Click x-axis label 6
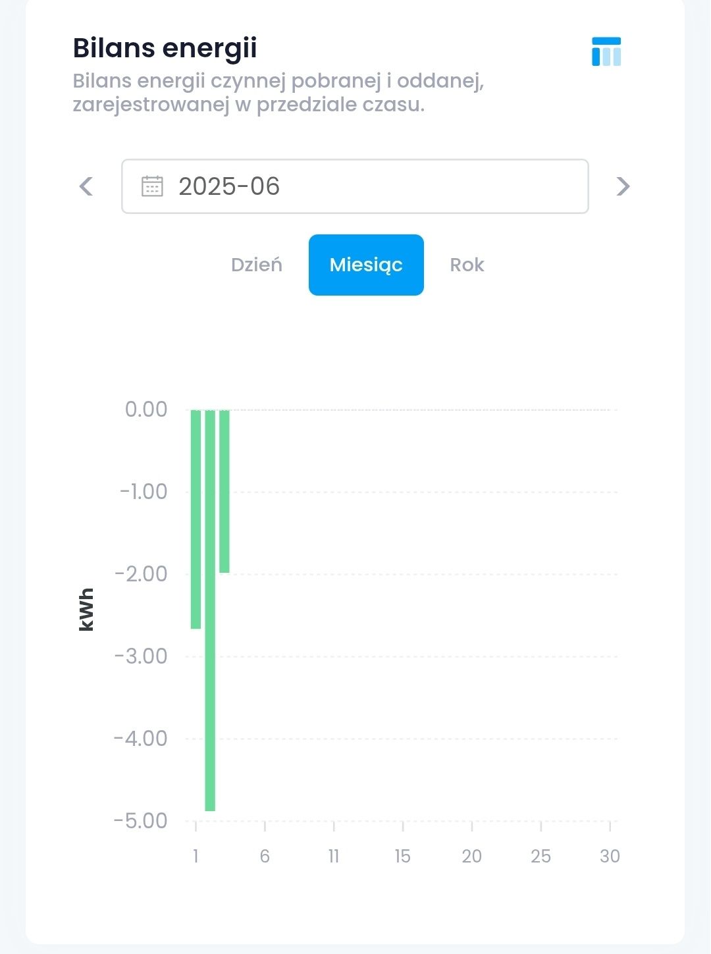 (265, 856)
